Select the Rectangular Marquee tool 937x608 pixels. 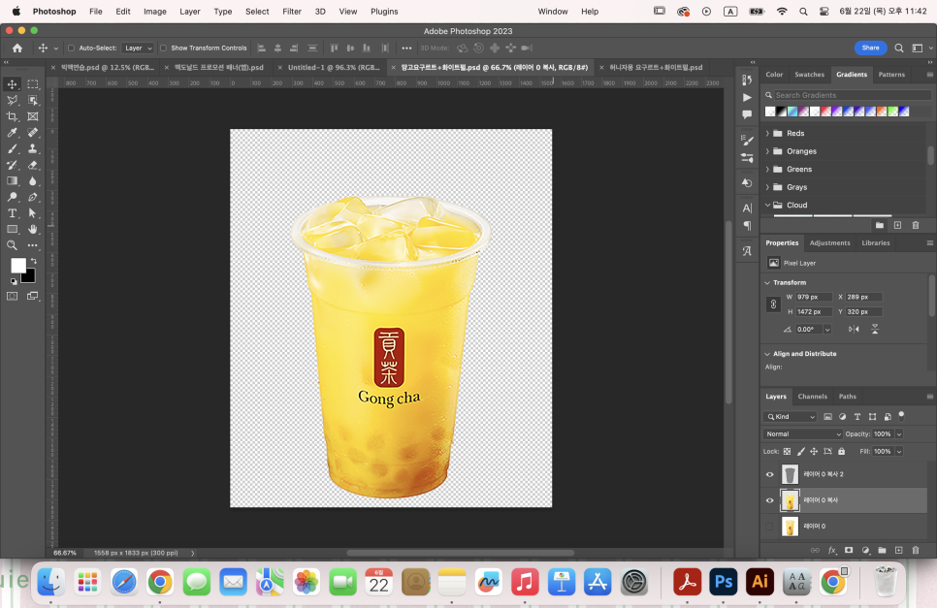pyautogui.click(x=33, y=84)
